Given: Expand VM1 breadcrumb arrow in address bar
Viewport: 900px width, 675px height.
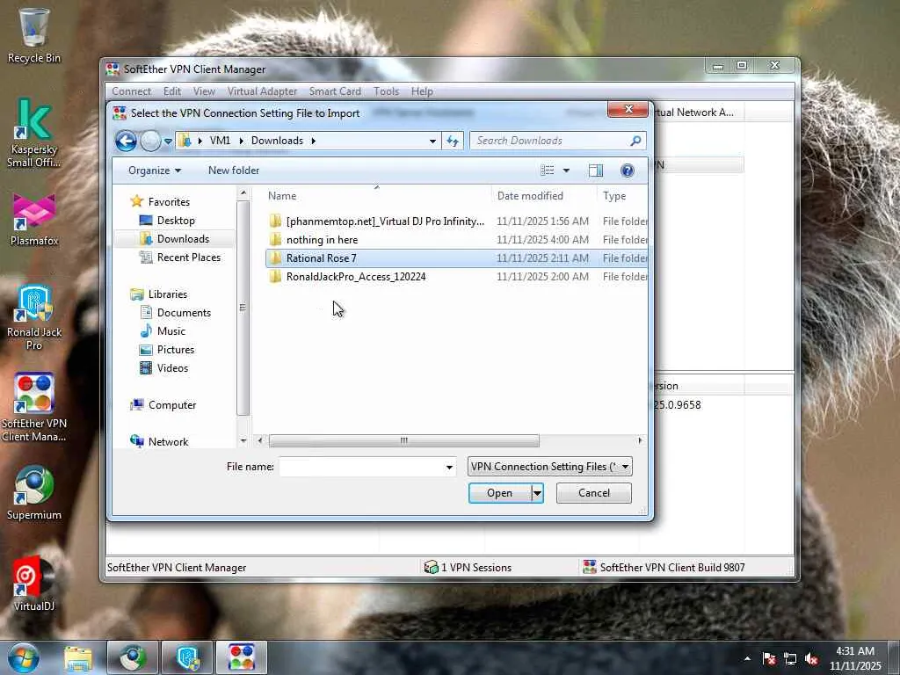Looking at the screenshot, I should [x=241, y=141].
